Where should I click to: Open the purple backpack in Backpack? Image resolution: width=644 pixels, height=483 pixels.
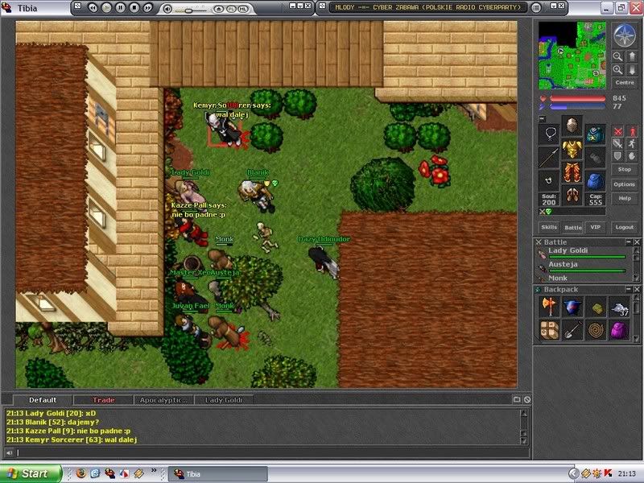619,330
